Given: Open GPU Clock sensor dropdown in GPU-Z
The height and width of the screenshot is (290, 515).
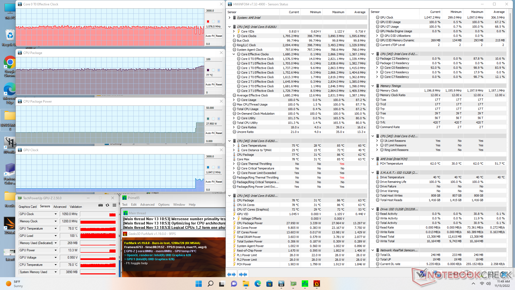Looking at the screenshot, I should [56, 214].
